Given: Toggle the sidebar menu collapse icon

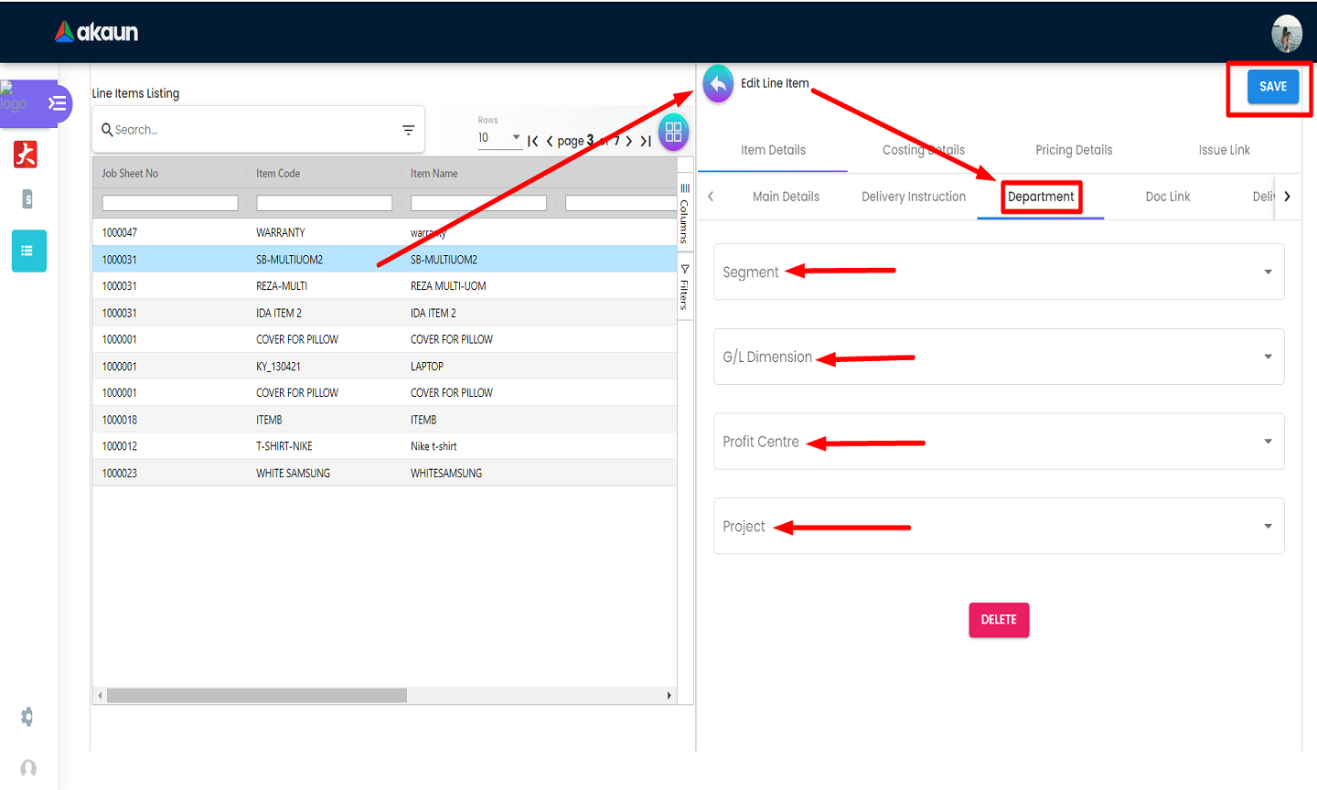Looking at the screenshot, I should point(58,103).
